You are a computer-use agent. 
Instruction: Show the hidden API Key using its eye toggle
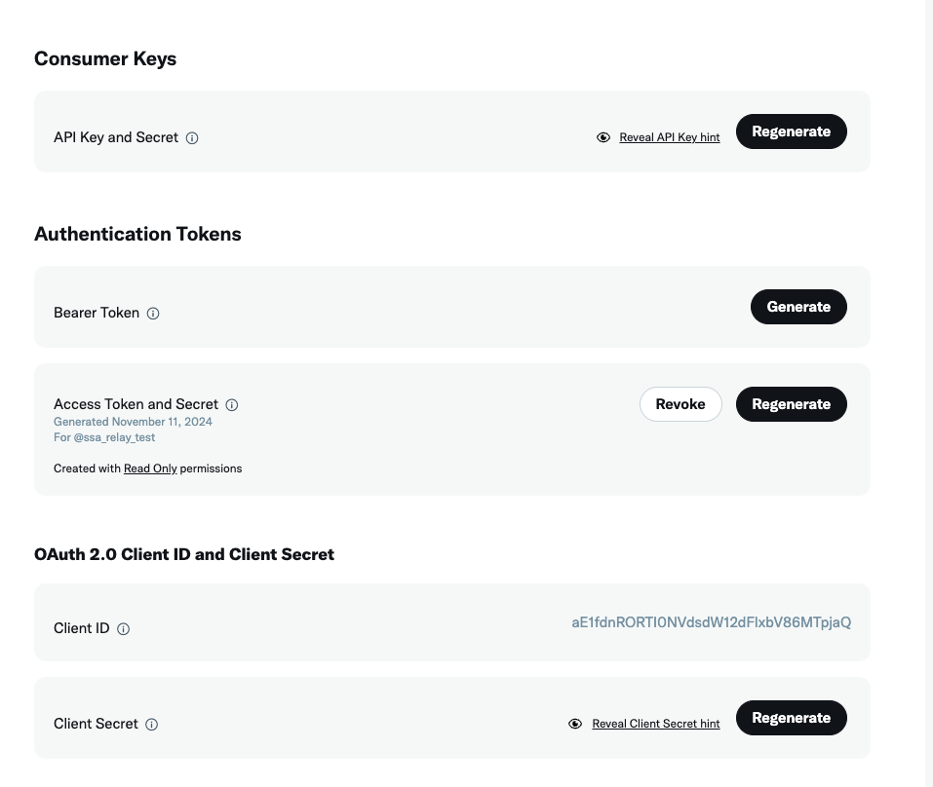603,137
